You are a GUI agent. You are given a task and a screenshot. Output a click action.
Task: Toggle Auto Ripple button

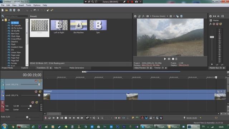click(151, 118)
